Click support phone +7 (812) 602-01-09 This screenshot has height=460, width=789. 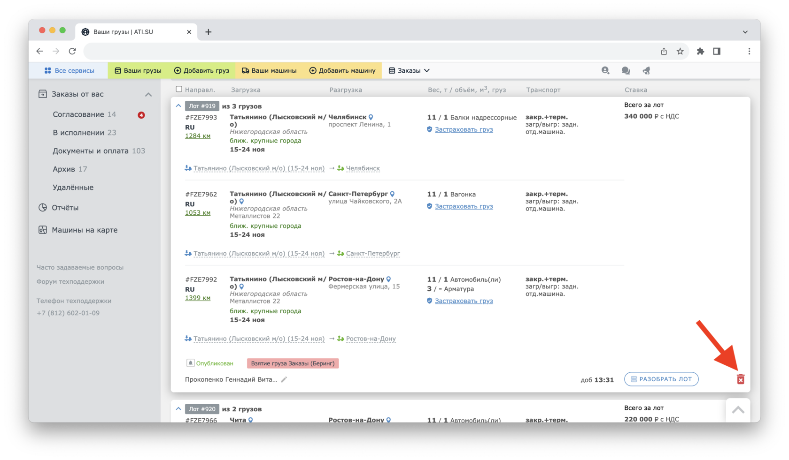pyautogui.click(x=68, y=313)
